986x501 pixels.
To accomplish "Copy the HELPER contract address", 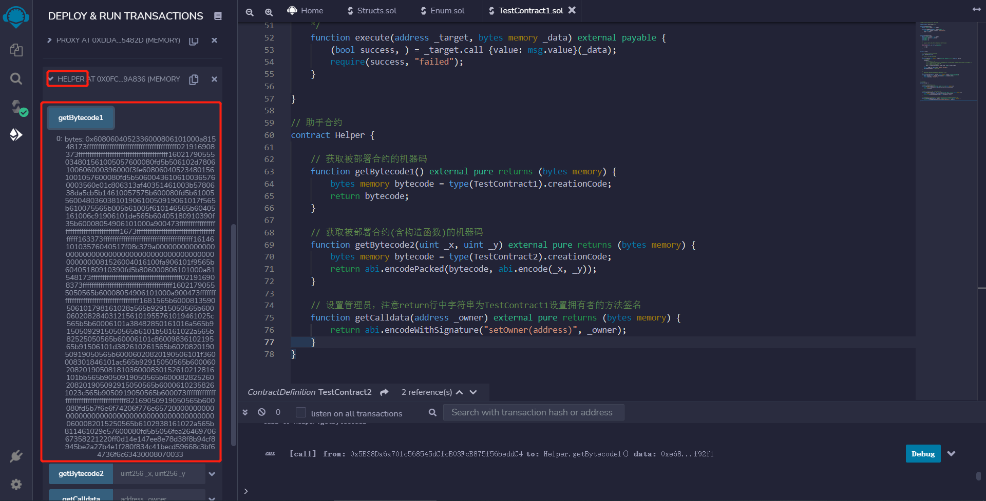I will point(194,79).
